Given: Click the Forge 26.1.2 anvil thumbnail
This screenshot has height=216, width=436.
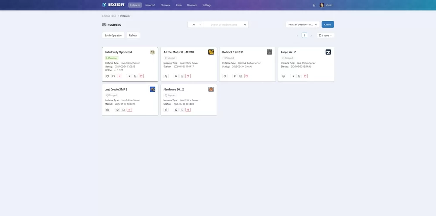Looking at the screenshot, I should pos(328,52).
